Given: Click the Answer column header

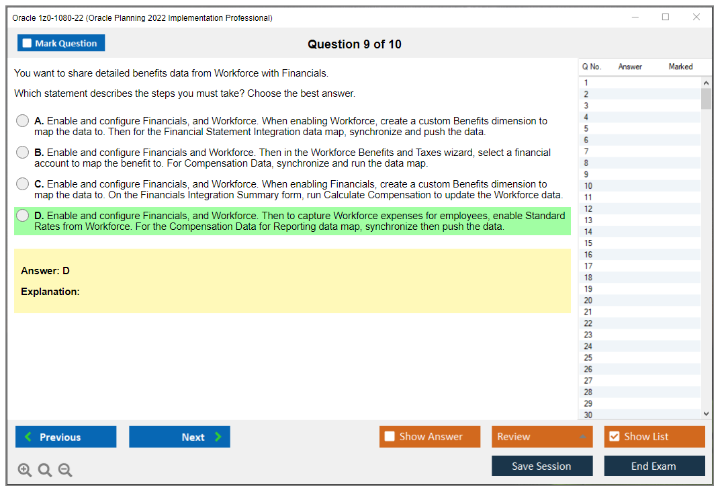Looking at the screenshot, I should tap(630, 67).
